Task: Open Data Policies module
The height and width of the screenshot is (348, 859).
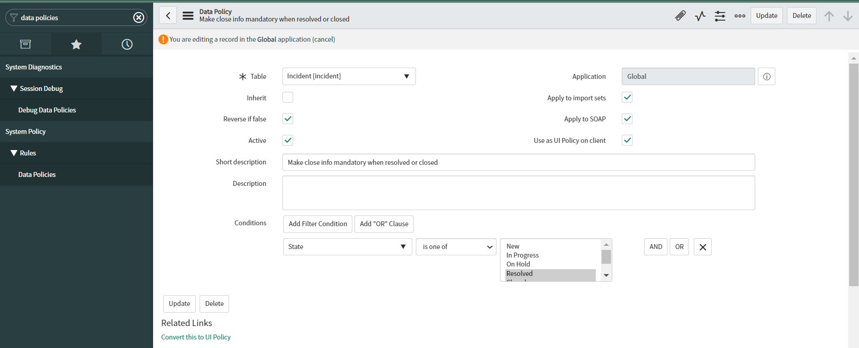Action: 76,175
